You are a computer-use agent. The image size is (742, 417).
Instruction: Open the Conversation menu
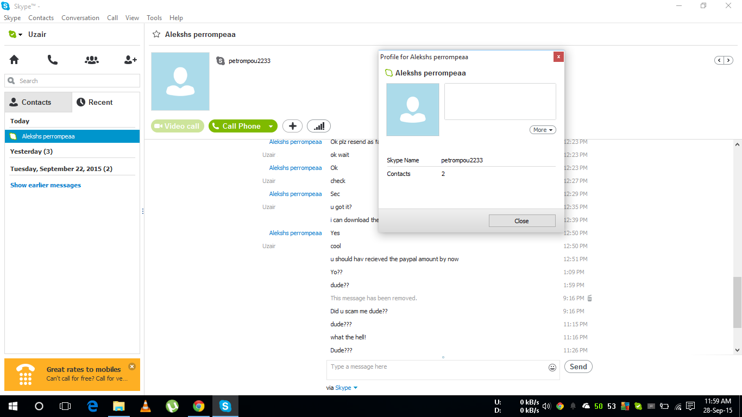click(x=80, y=18)
